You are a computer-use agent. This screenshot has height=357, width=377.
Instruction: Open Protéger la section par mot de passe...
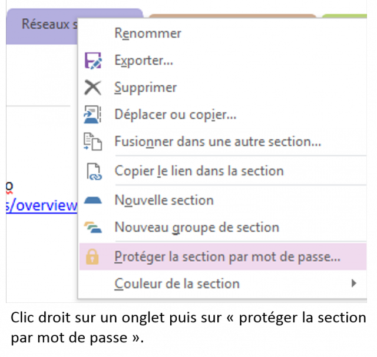point(227,257)
